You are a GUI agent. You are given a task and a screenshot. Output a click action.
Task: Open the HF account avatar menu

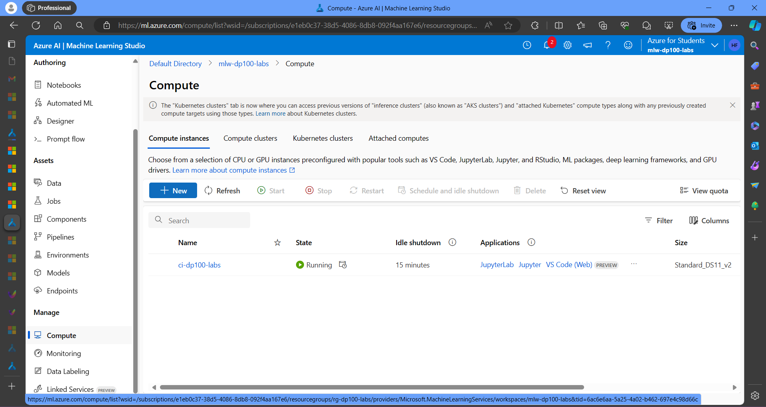click(x=734, y=45)
